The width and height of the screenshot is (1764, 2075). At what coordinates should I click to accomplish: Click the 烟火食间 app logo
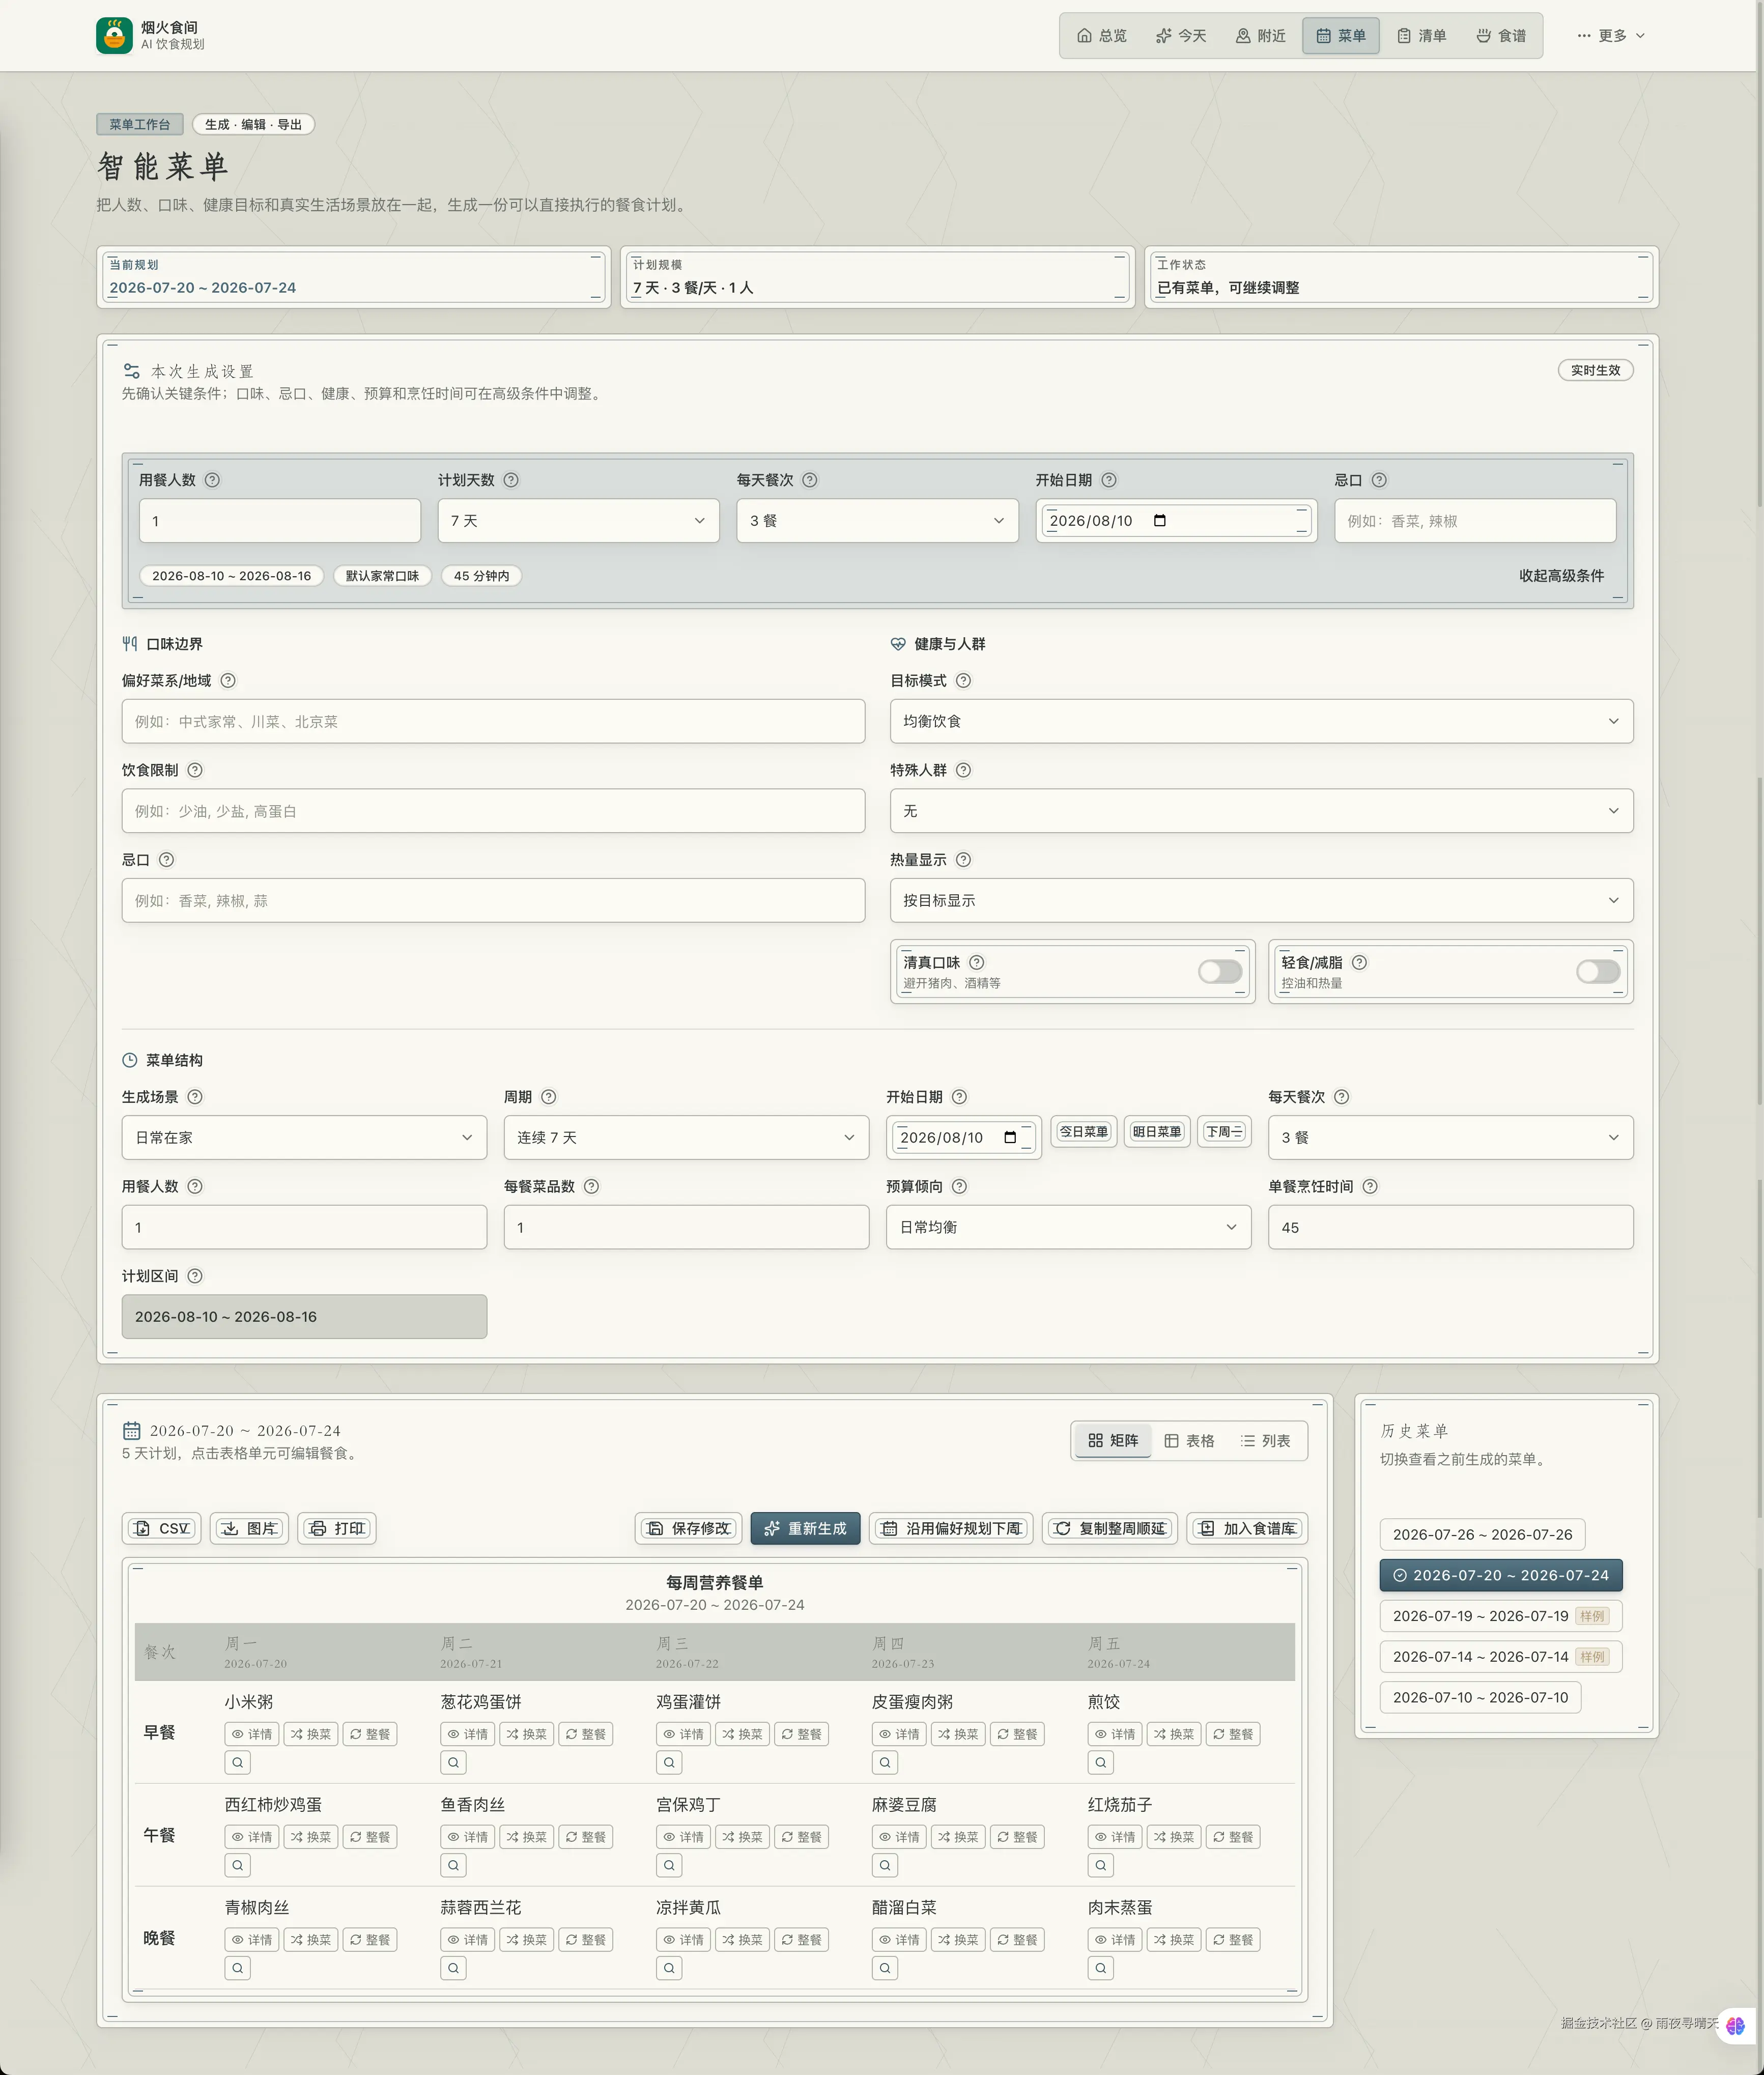point(114,36)
